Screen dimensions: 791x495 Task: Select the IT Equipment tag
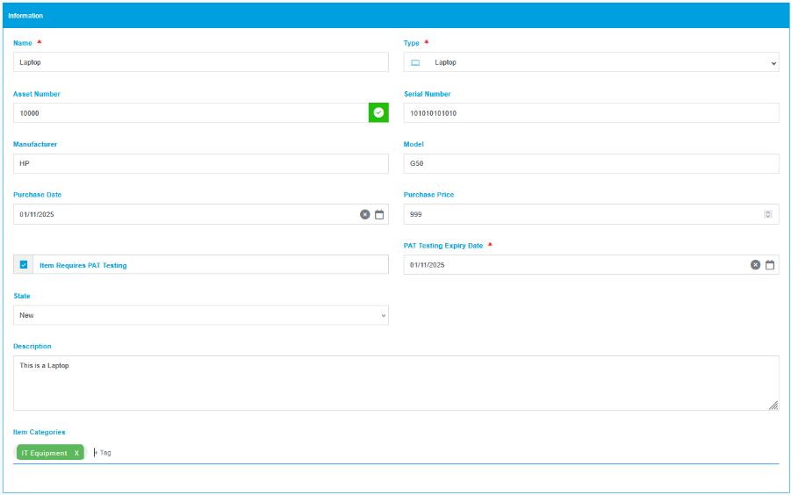45,453
